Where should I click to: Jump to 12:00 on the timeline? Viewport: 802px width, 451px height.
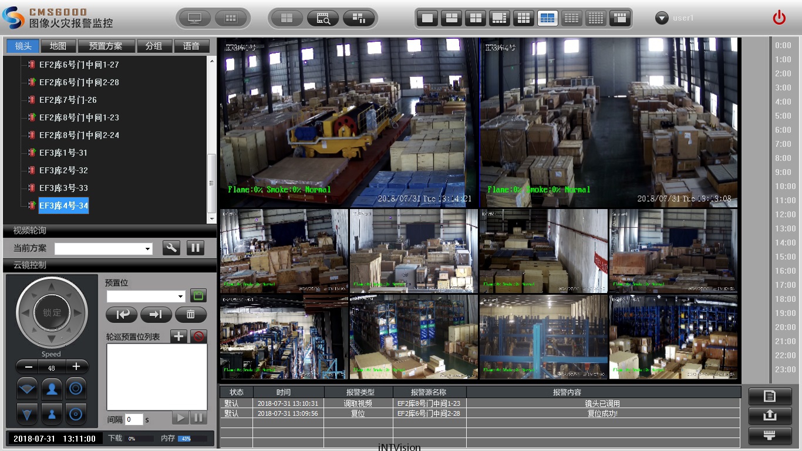tap(785, 214)
